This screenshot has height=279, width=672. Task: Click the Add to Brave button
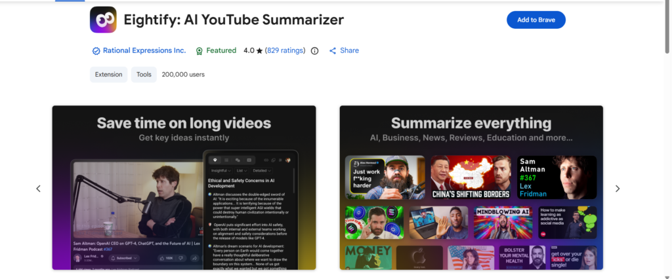point(535,20)
